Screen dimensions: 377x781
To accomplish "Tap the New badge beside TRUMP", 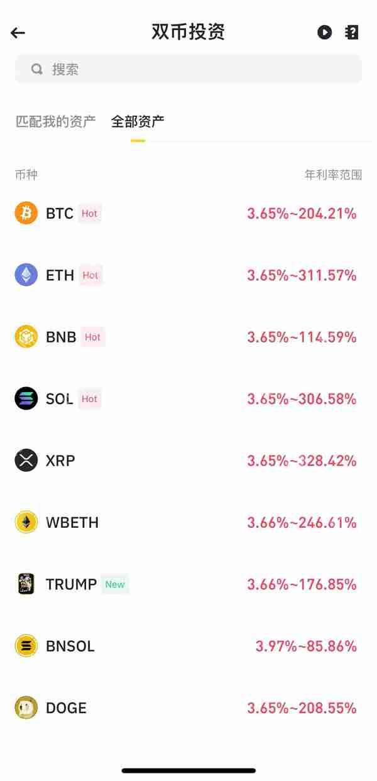I will (x=115, y=584).
